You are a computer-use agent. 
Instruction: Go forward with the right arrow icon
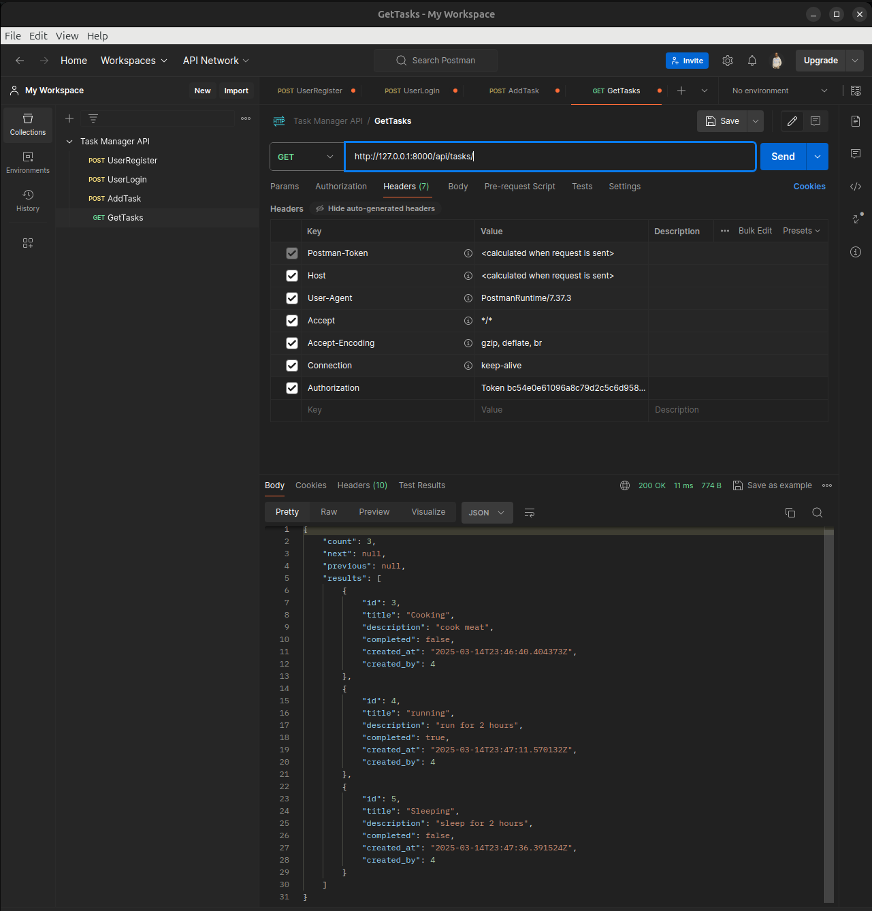tap(44, 61)
